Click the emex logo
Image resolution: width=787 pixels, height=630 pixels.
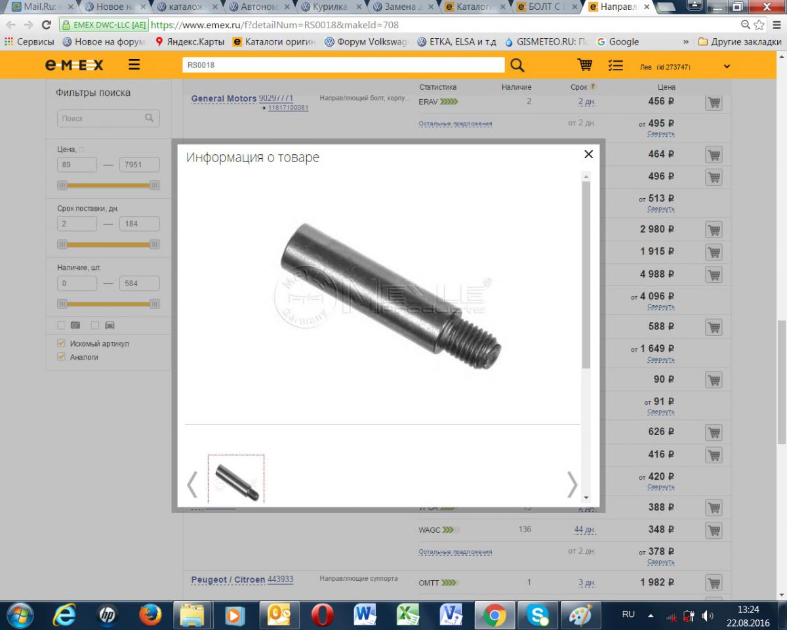click(x=75, y=66)
